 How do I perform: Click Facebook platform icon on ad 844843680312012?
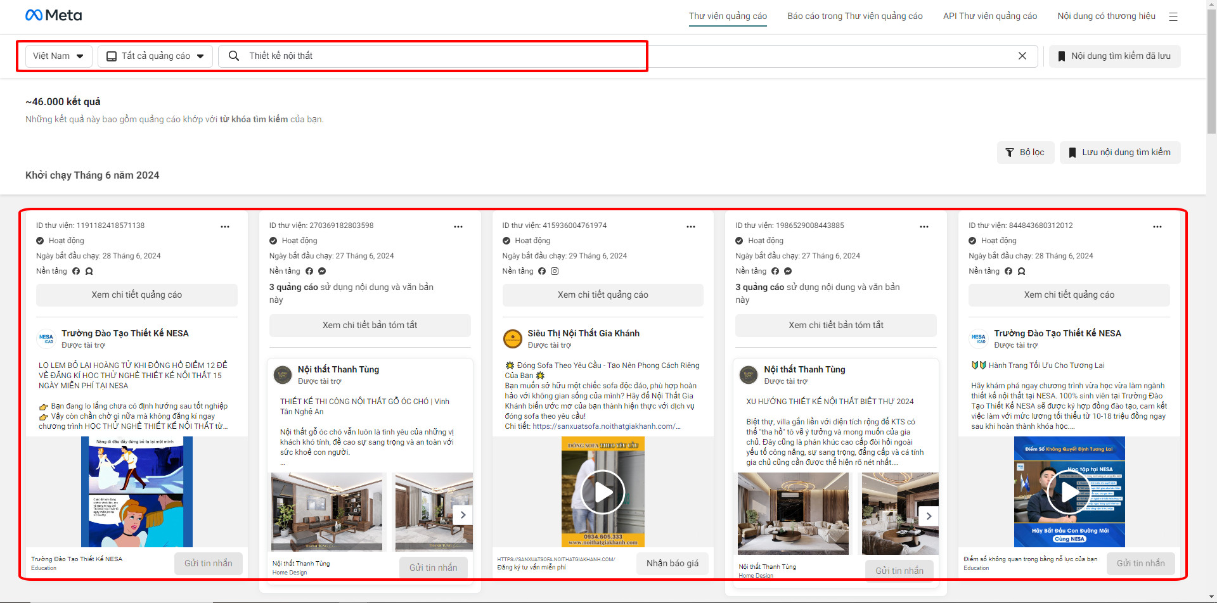[x=1008, y=271]
